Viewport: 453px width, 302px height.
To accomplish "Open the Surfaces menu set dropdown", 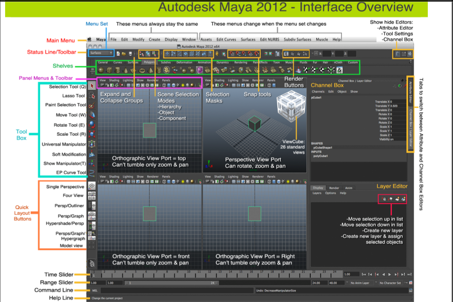I will tap(101, 53).
